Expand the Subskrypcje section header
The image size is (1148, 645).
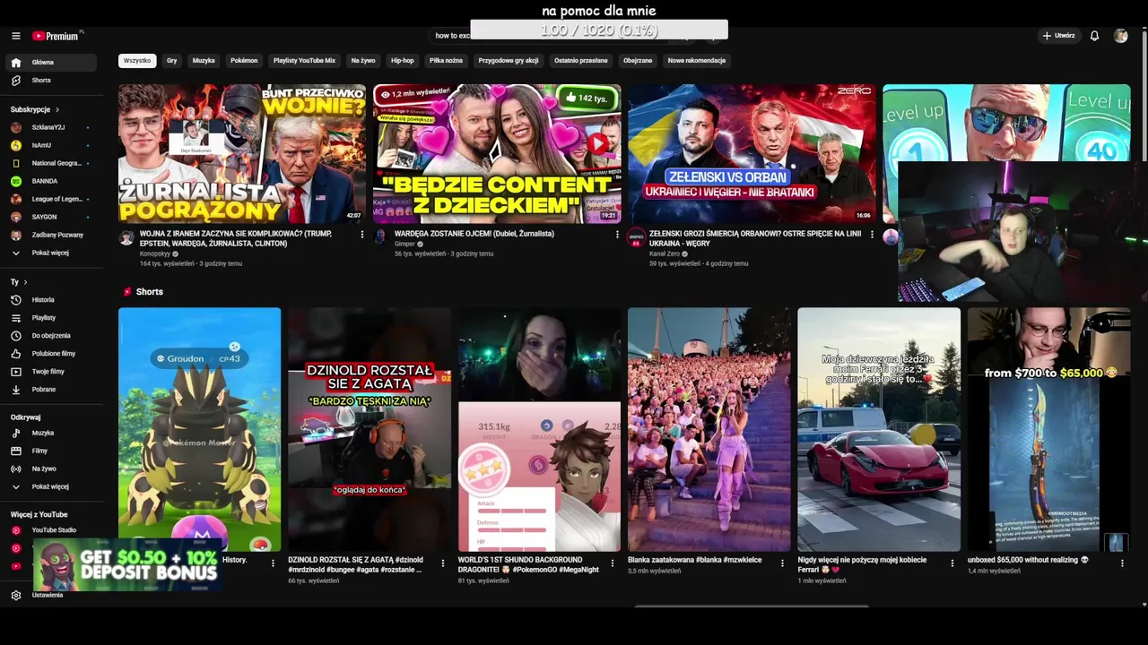coord(35,109)
